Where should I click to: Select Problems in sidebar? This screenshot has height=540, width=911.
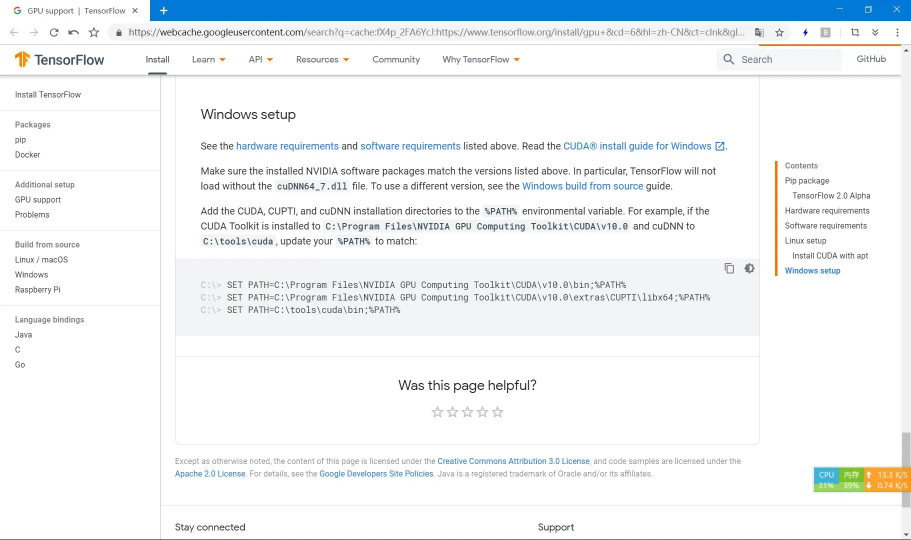pos(32,214)
